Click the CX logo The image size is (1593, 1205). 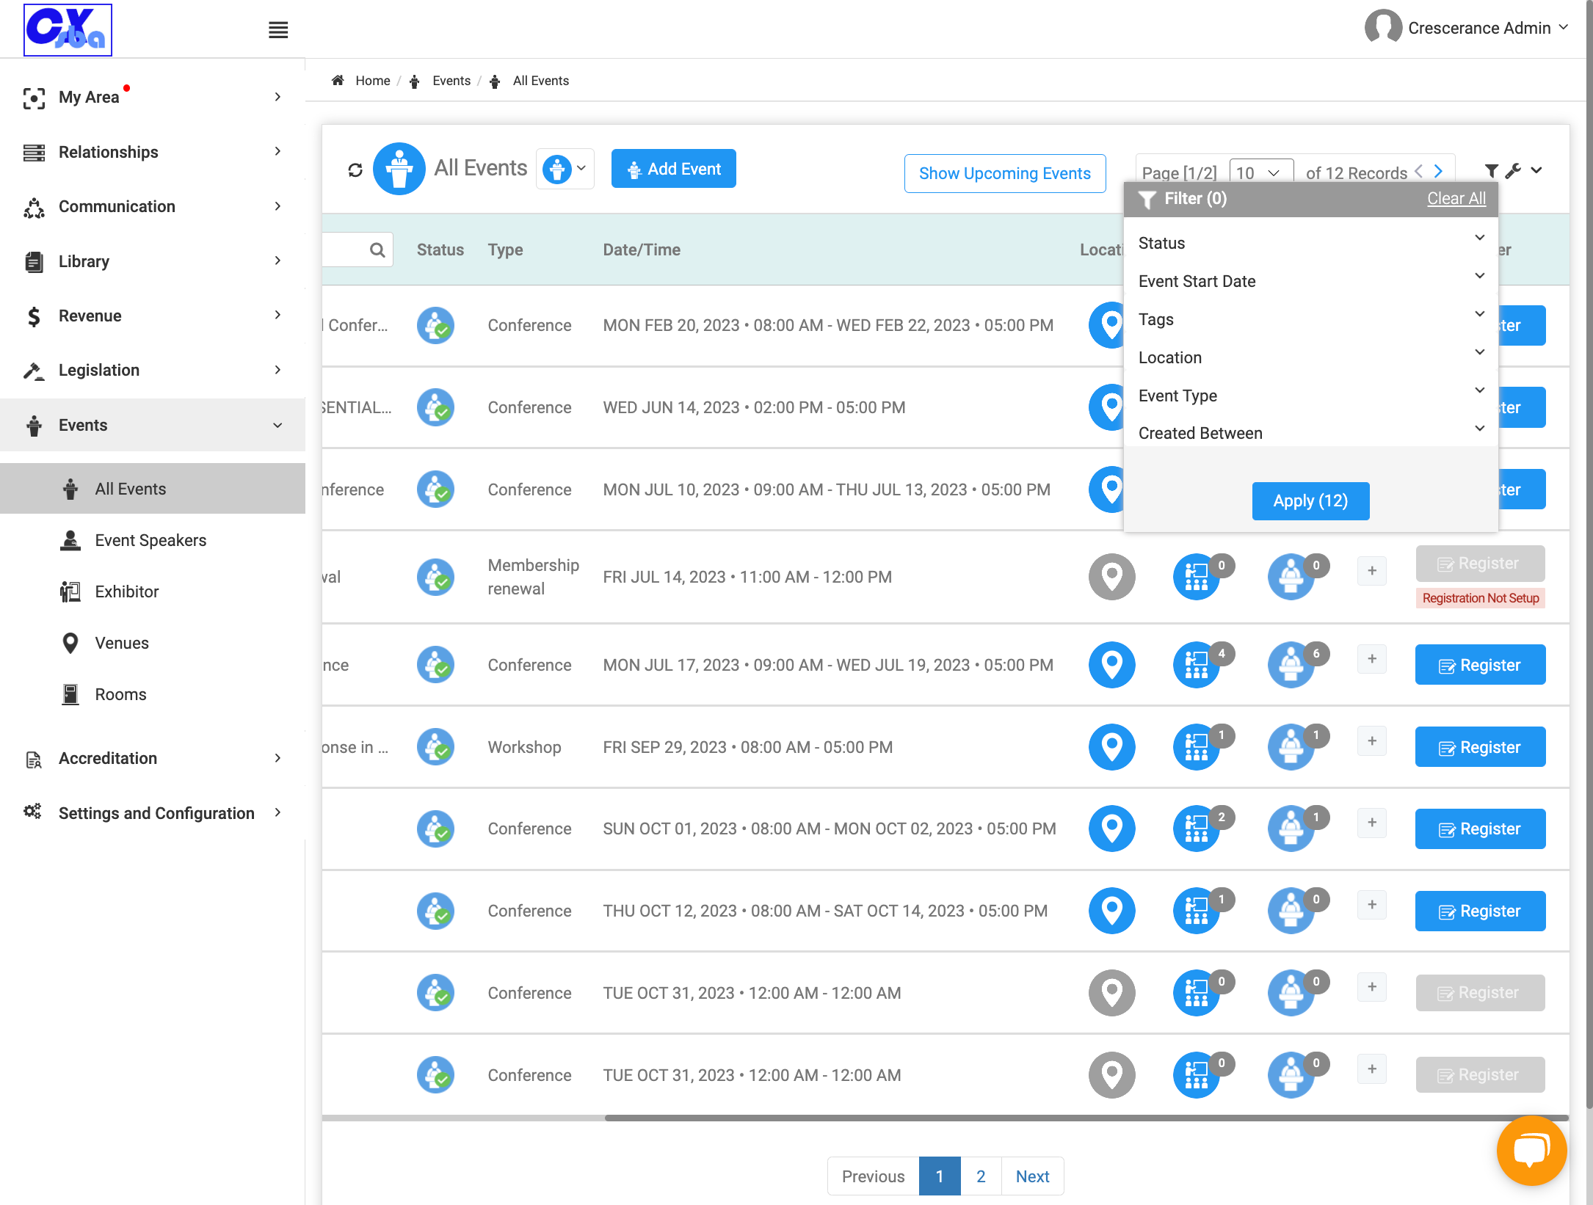click(68, 30)
